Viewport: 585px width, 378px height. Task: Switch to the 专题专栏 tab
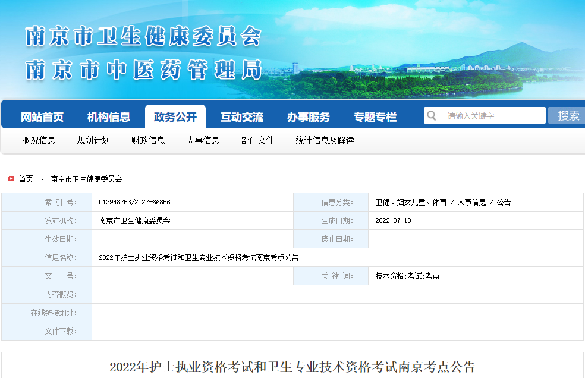(375, 117)
